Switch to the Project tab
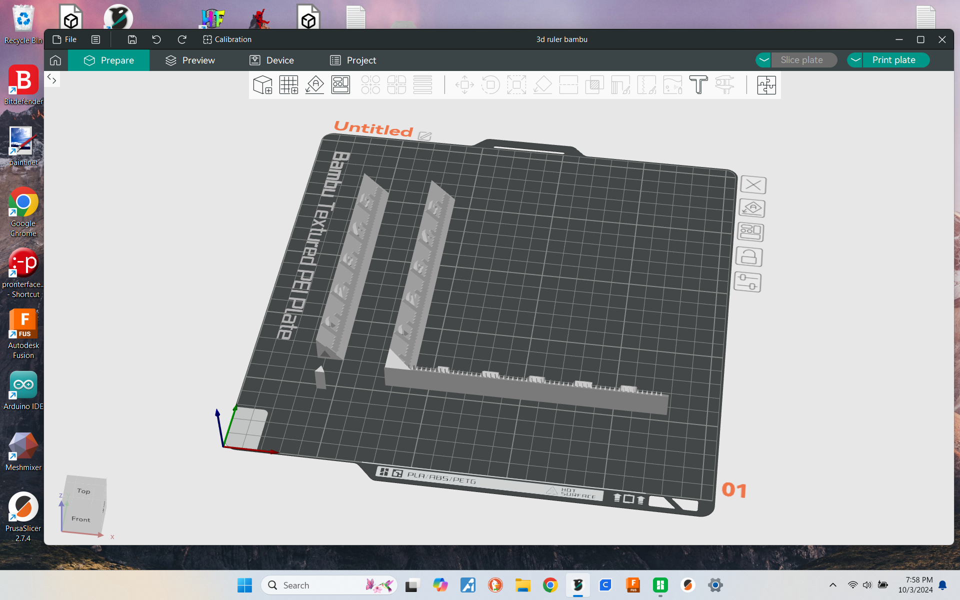The image size is (960, 600). [x=353, y=60]
